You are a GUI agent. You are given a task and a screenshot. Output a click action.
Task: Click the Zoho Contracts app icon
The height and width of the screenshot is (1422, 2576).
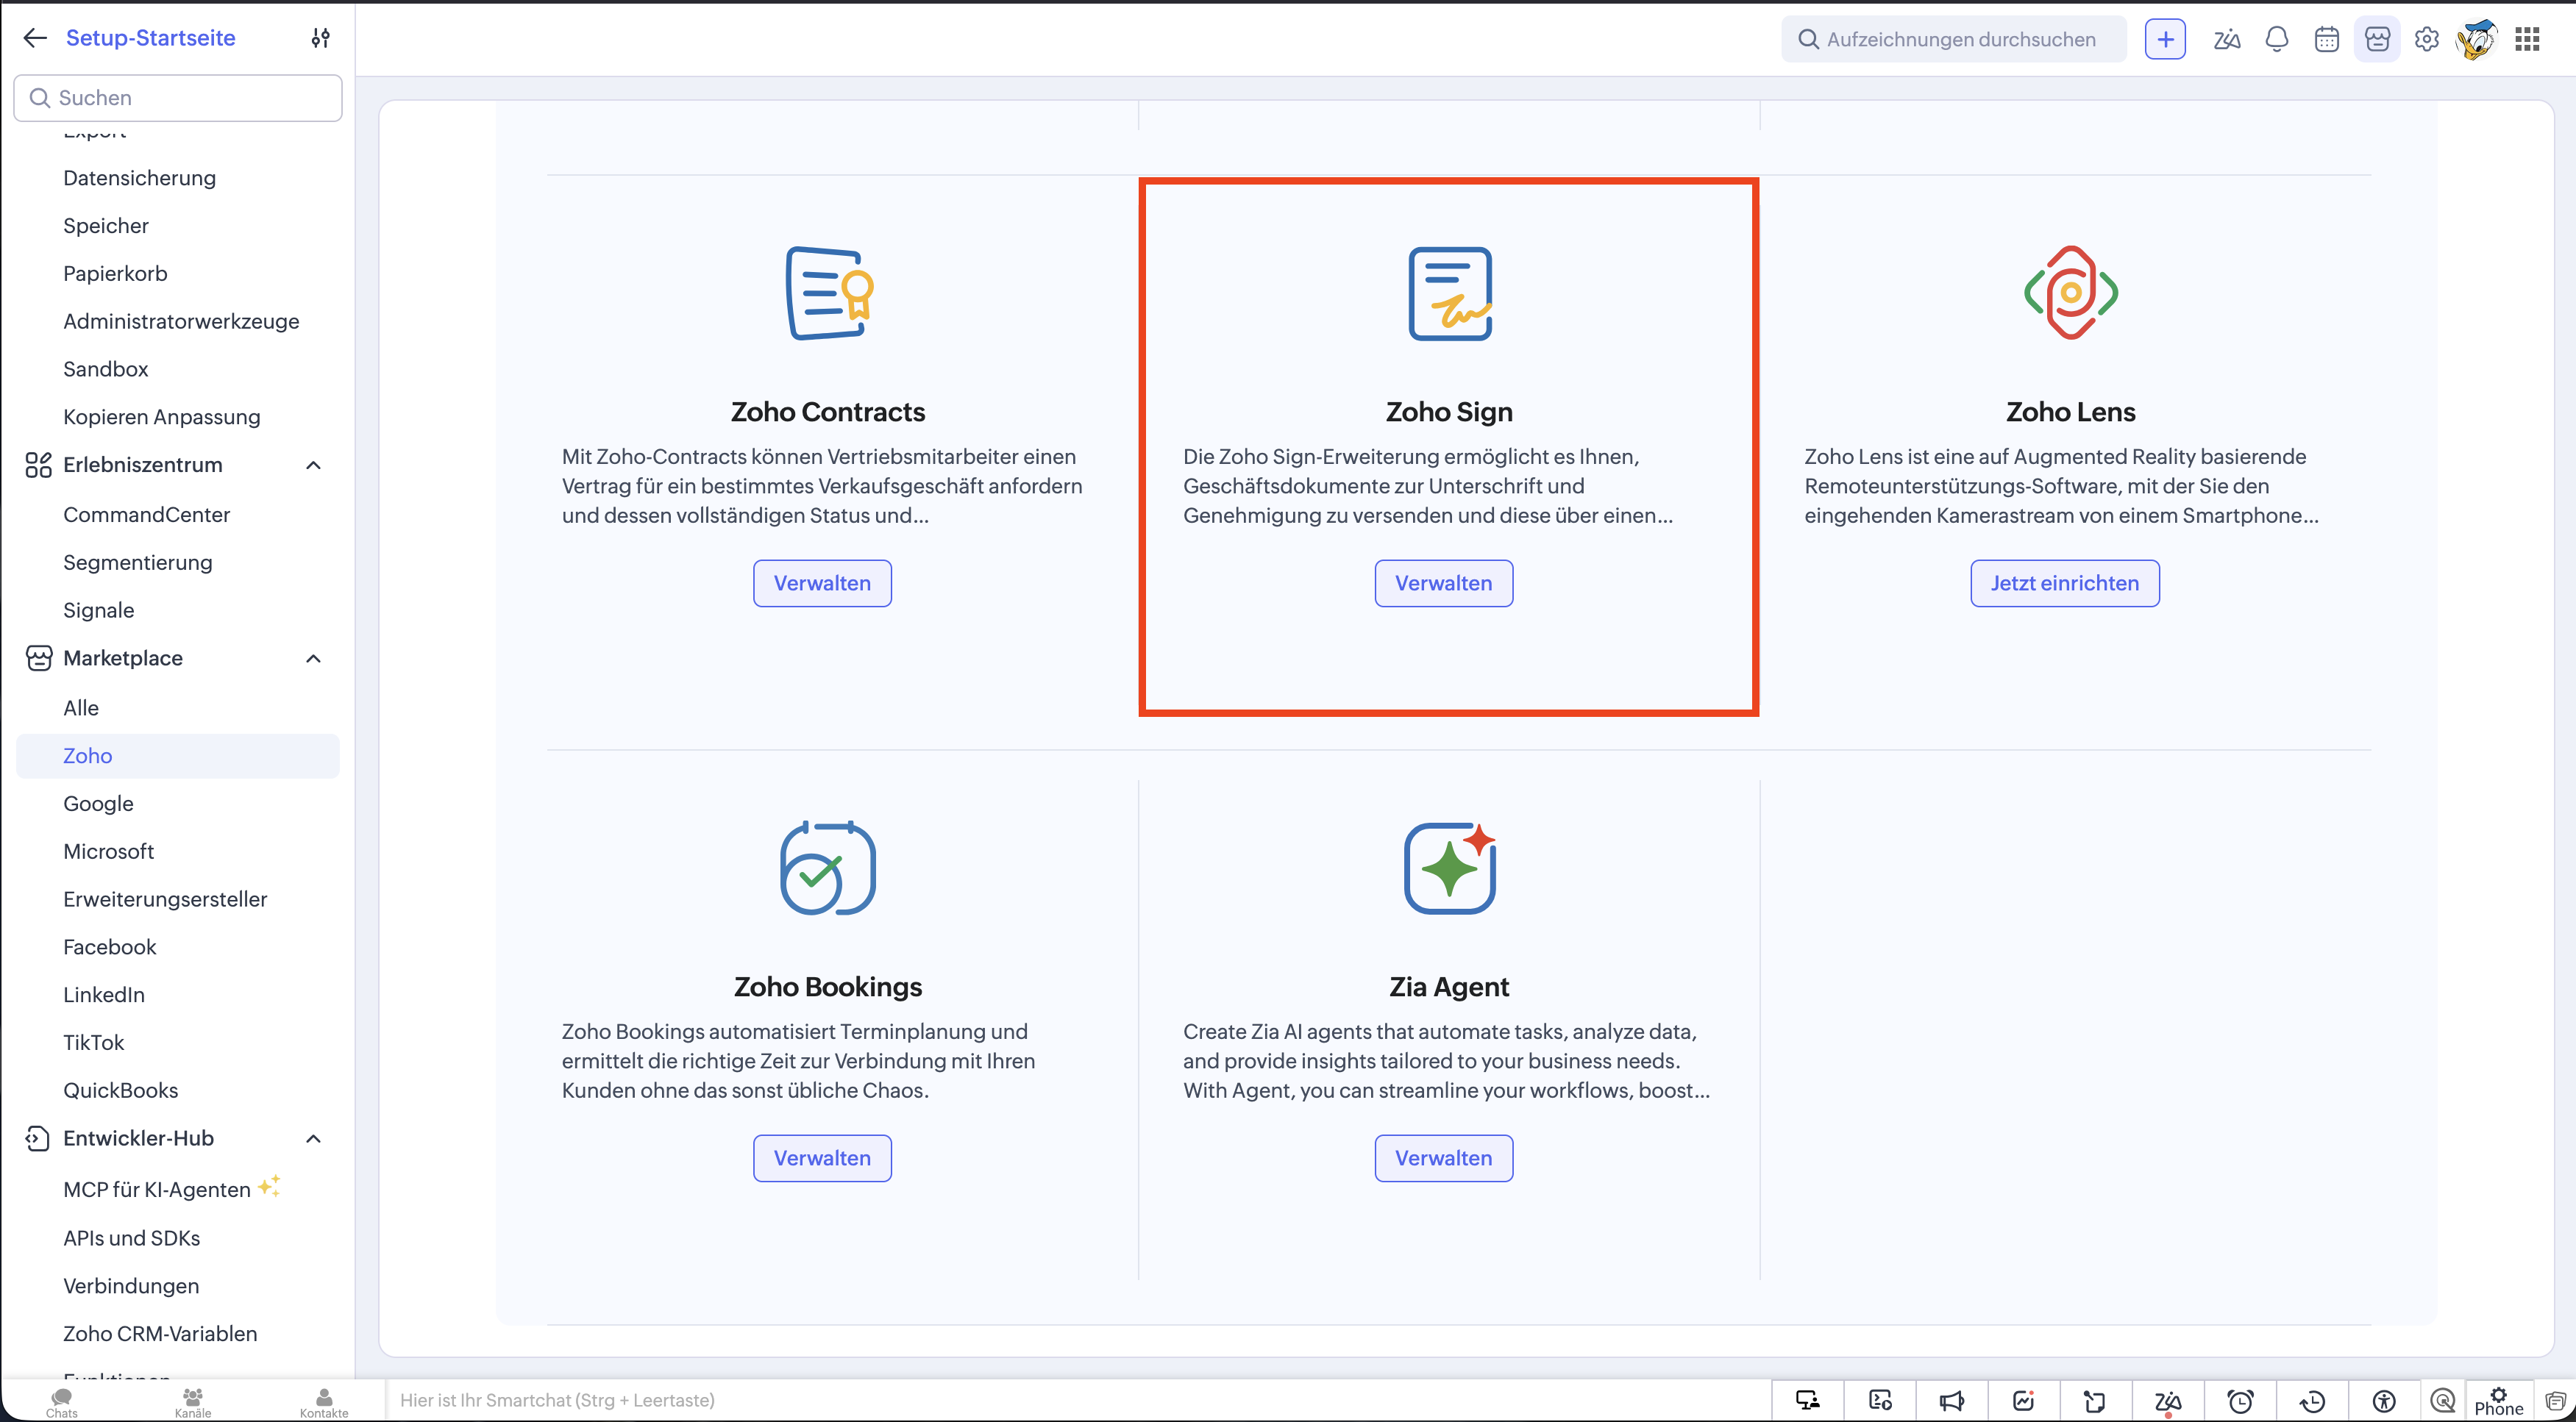(x=828, y=293)
